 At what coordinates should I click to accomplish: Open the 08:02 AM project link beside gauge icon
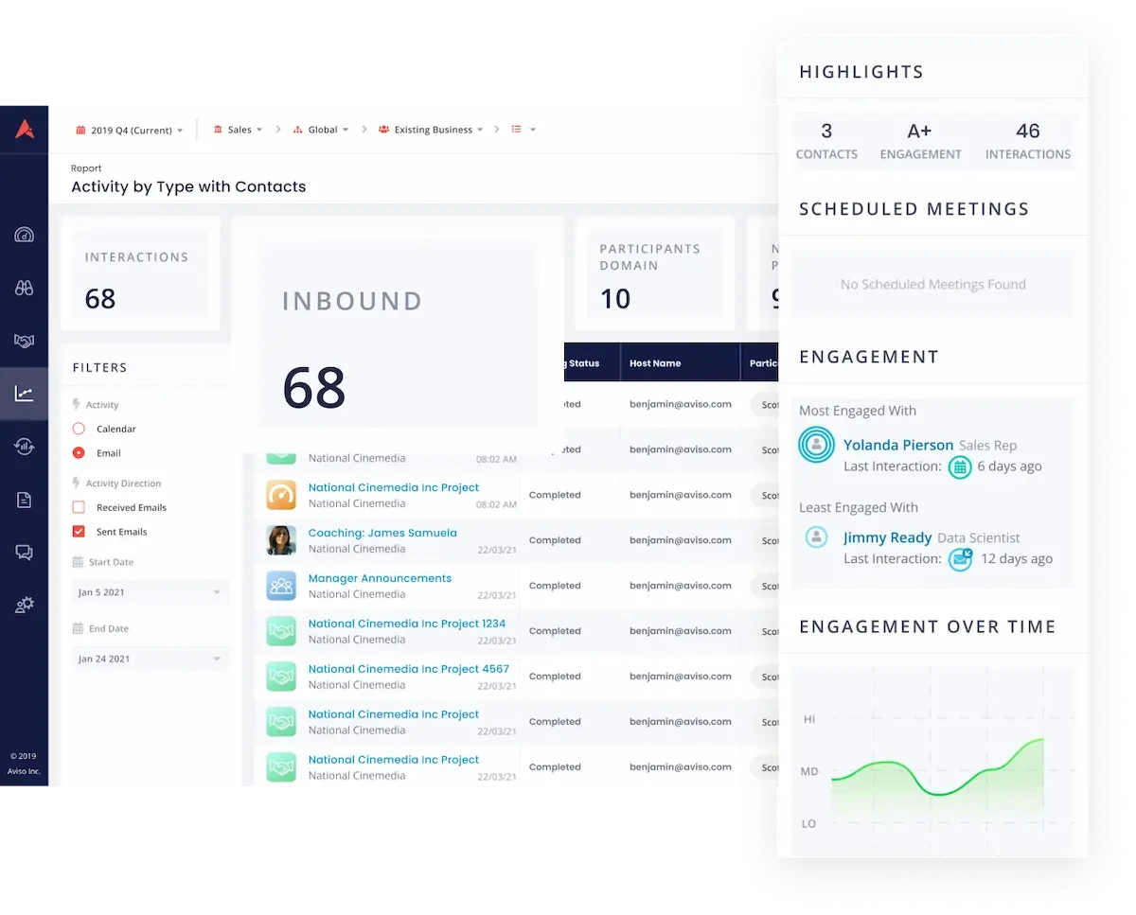coord(394,487)
